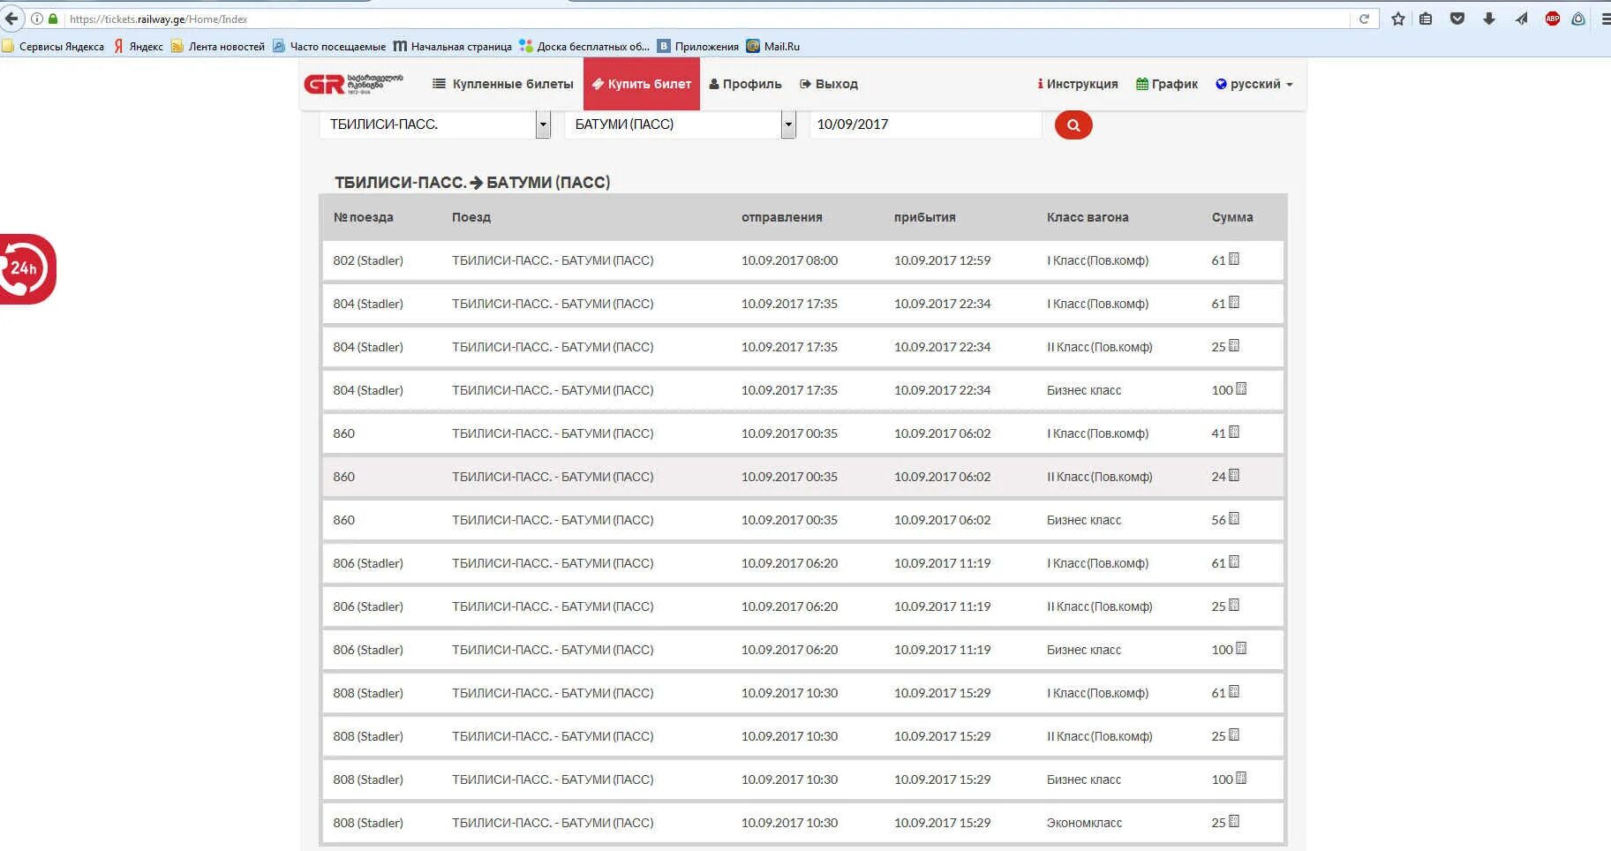Select the 802 (Stadler) 08:00 train row

click(802, 260)
